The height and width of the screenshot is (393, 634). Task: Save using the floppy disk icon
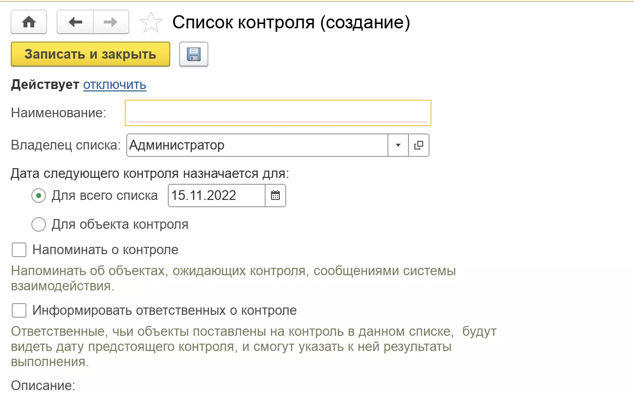(x=194, y=54)
